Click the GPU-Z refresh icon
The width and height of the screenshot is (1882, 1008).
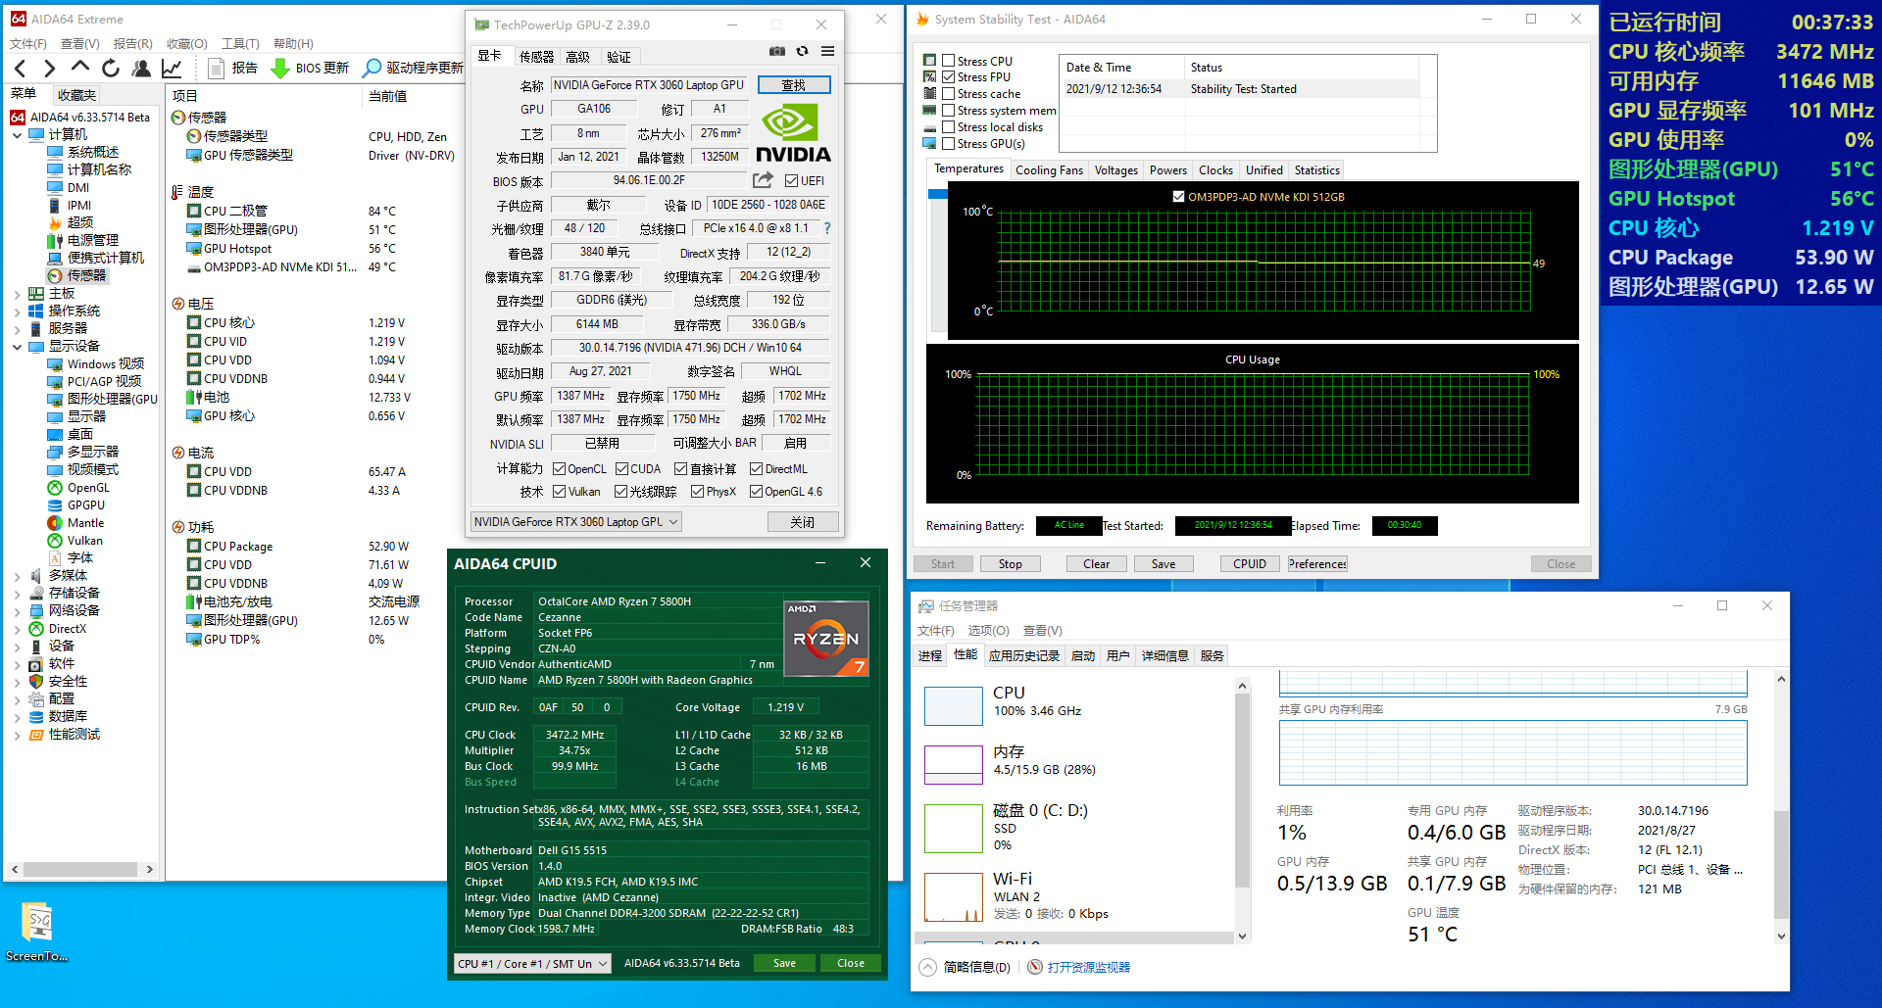802,50
